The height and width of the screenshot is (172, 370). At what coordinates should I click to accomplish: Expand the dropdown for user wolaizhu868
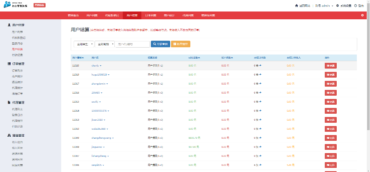pos(108,129)
